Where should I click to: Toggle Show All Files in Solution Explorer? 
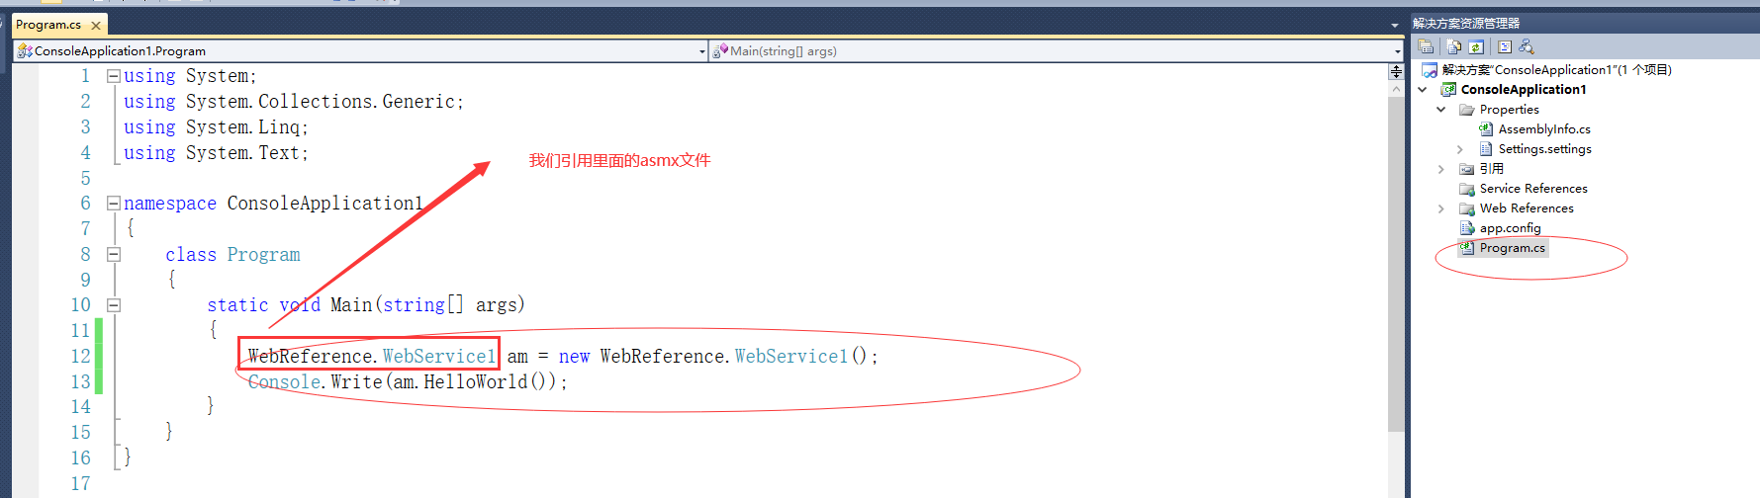pos(1453,46)
